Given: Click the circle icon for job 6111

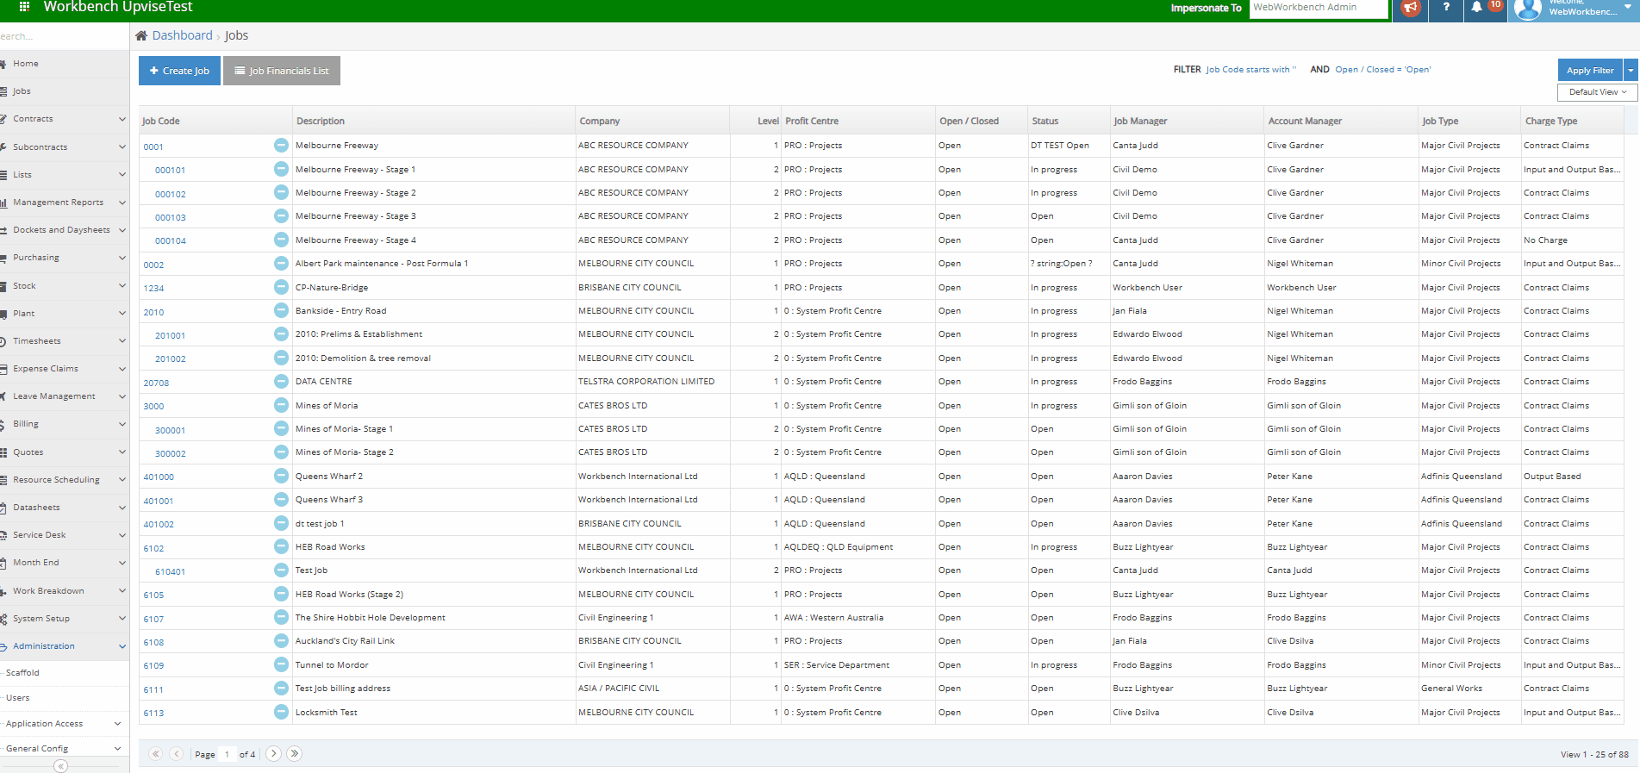Looking at the screenshot, I should click(x=281, y=688).
